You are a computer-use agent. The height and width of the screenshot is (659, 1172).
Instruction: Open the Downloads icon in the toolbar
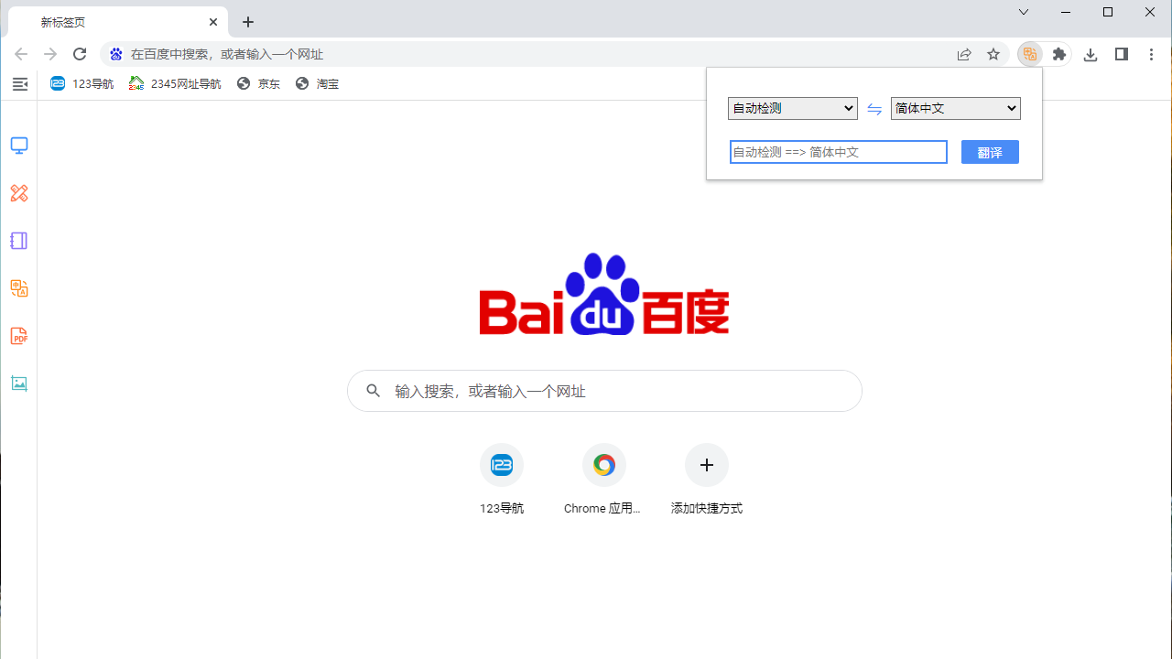[x=1090, y=54]
